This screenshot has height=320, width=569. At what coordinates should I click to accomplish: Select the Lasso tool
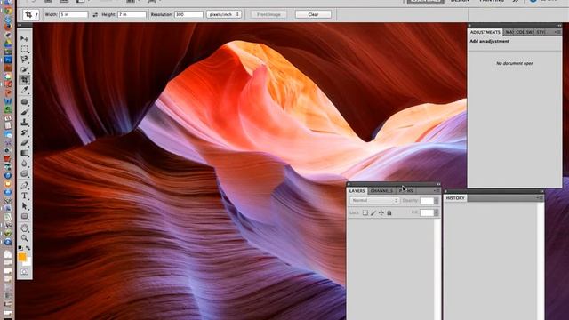click(x=24, y=59)
